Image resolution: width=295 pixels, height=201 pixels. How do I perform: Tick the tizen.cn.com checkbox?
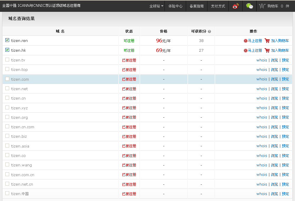tap(7, 127)
